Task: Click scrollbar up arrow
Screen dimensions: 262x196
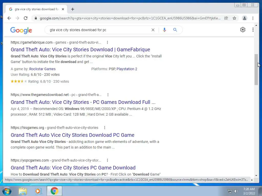Action: [x=256, y=25]
